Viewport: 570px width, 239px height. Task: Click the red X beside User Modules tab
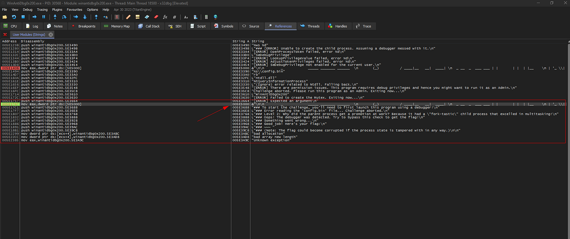pos(5,35)
